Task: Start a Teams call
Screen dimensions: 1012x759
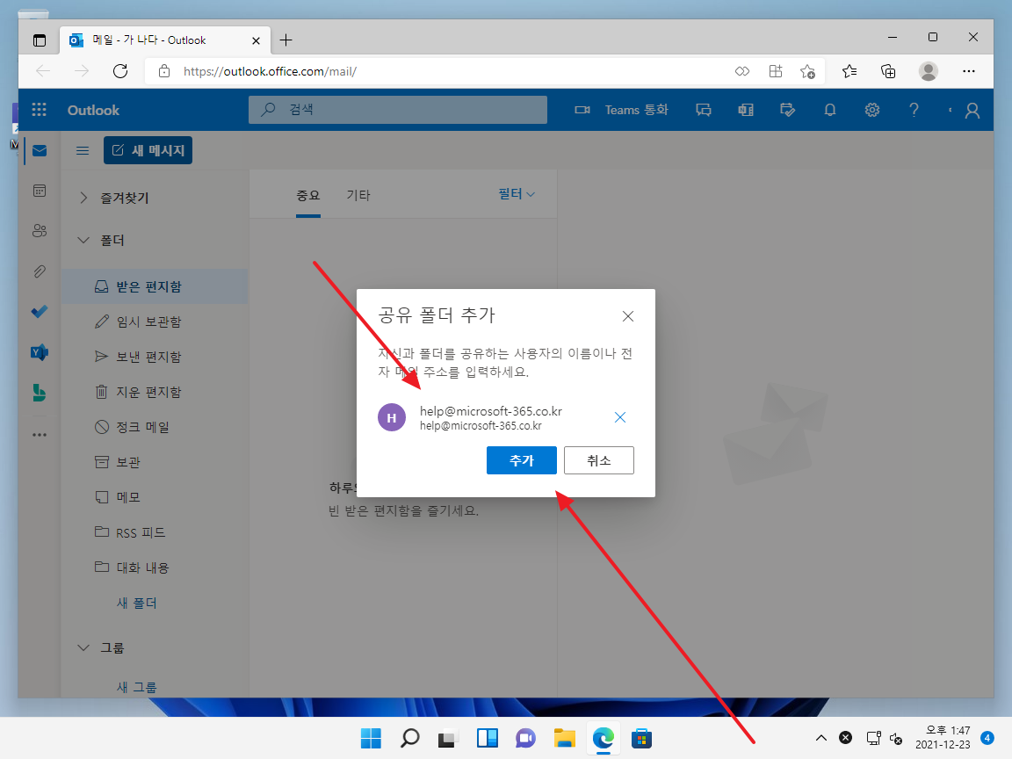Action: coord(621,110)
